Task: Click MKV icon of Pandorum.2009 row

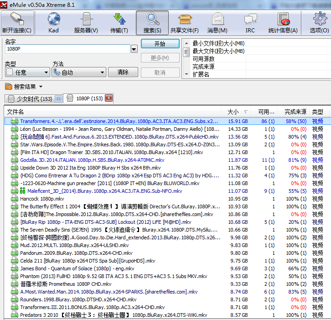Action: pyautogui.click(x=14, y=253)
